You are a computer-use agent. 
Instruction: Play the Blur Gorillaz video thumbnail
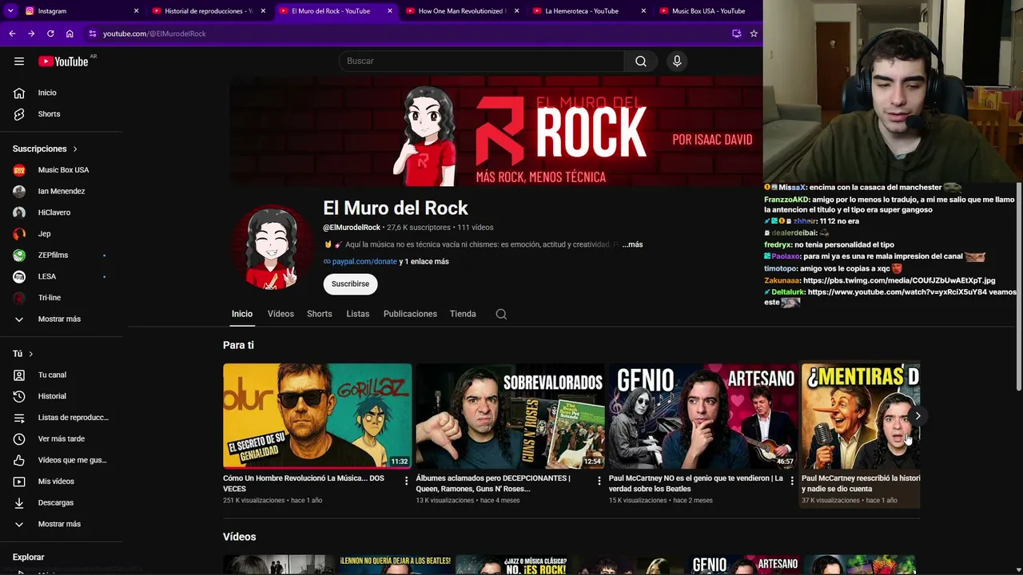pyautogui.click(x=317, y=416)
